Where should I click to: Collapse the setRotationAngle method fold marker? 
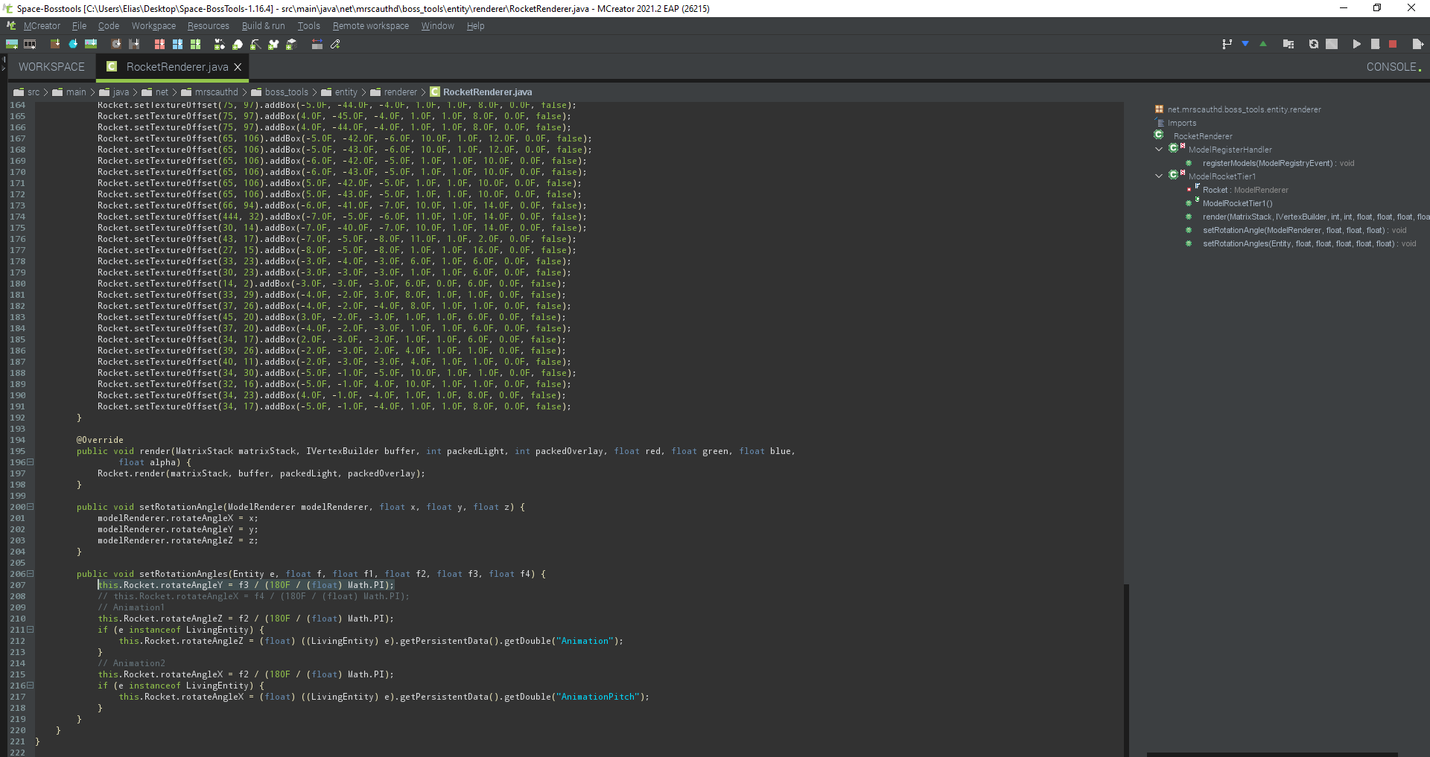(30, 507)
